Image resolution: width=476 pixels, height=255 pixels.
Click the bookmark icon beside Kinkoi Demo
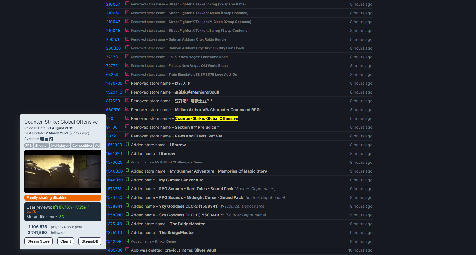tap(127, 241)
